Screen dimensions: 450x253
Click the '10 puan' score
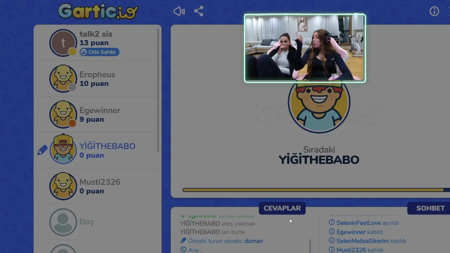pos(94,84)
